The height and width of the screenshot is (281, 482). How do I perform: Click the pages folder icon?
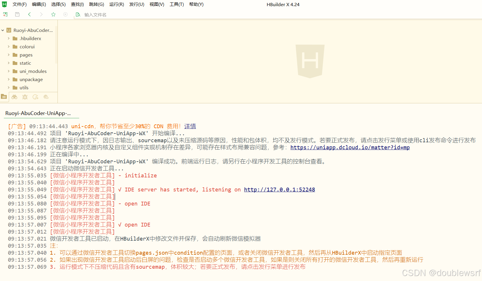click(x=15, y=55)
